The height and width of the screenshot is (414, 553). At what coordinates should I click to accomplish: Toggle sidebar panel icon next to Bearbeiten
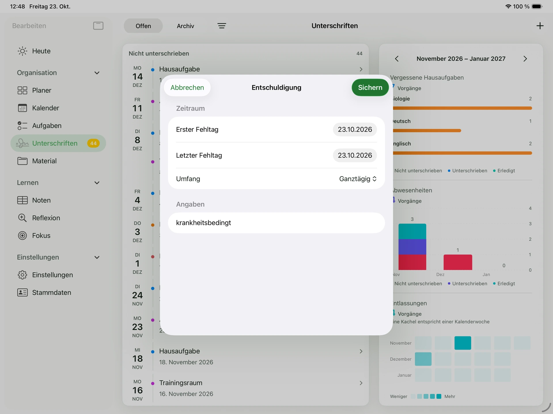(98, 26)
